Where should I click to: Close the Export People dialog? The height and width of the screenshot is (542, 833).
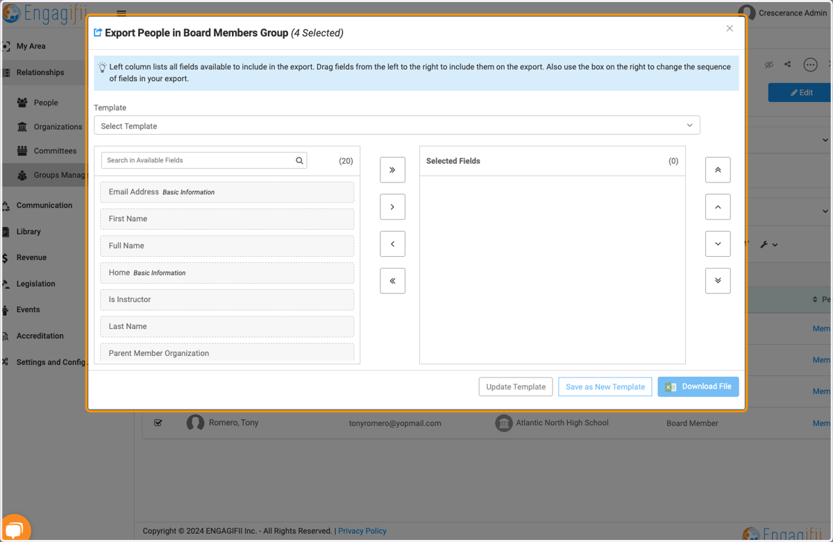pyautogui.click(x=730, y=28)
